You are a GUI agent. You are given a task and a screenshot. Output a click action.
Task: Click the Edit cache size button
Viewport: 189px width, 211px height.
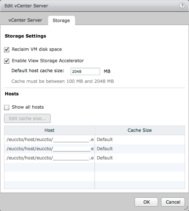28,119
